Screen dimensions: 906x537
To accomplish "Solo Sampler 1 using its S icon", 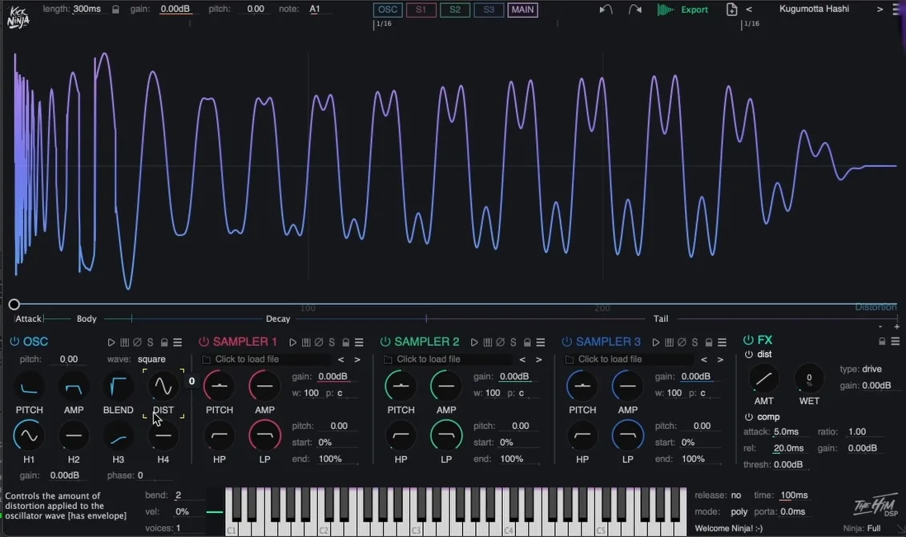I will 332,343.
